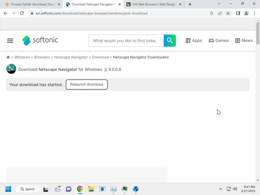Open Download breadcrumb link
Screen dimensions: 260x195
point(100,57)
